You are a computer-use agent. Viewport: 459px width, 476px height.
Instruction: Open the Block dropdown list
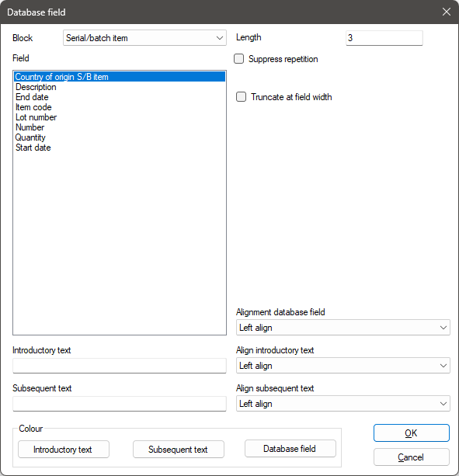(x=144, y=38)
